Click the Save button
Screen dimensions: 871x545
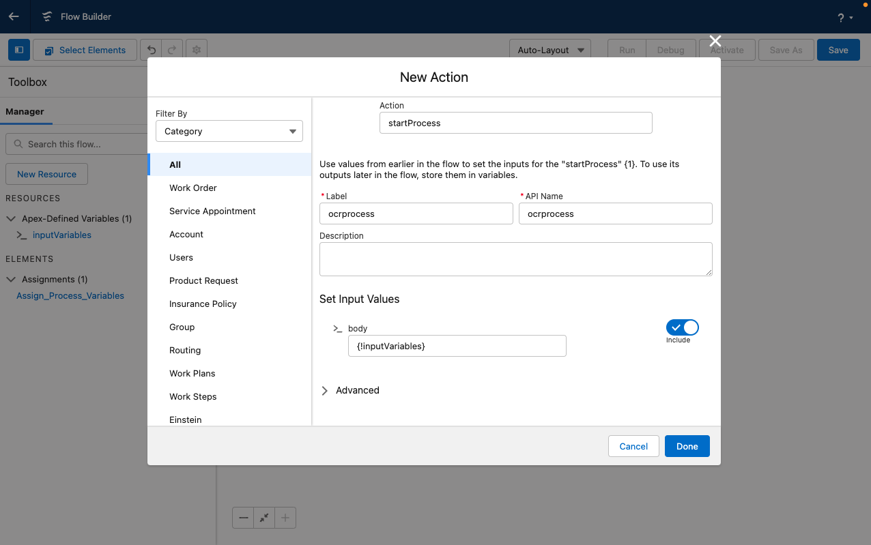[x=838, y=50]
